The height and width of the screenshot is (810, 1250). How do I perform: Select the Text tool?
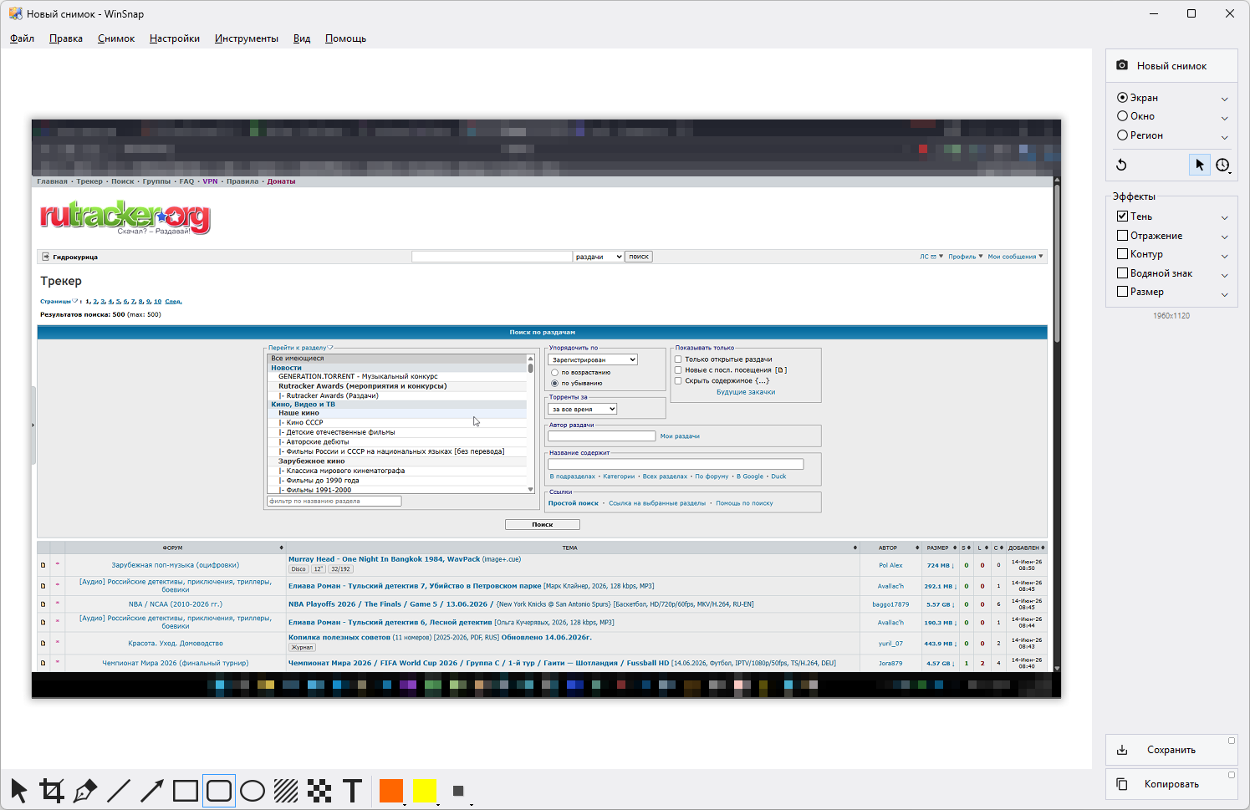353,791
